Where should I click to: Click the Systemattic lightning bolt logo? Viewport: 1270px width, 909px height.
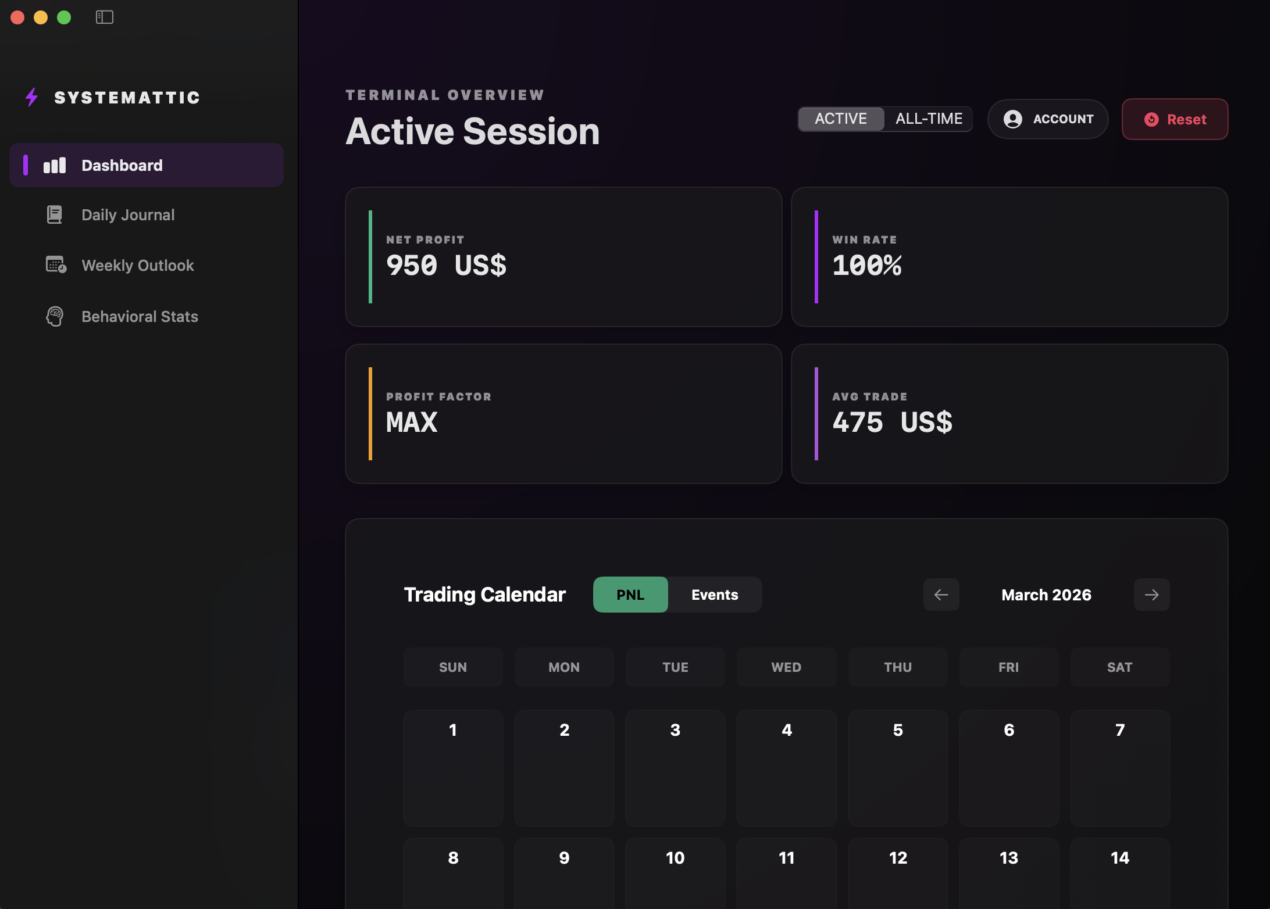point(31,98)
